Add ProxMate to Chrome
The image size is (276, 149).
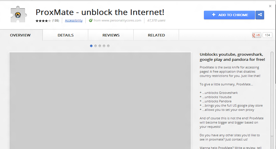tap(229, 15)
